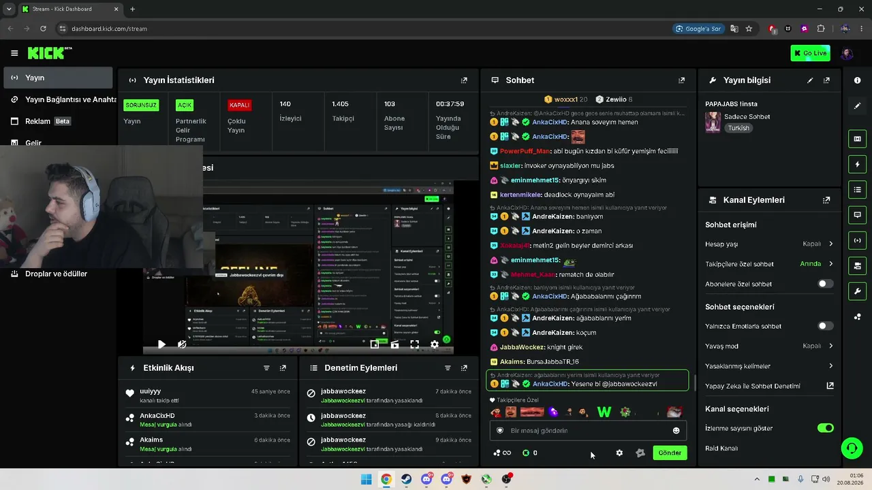Pop out the Yayın İstatistikleri panel

[464, 80]
